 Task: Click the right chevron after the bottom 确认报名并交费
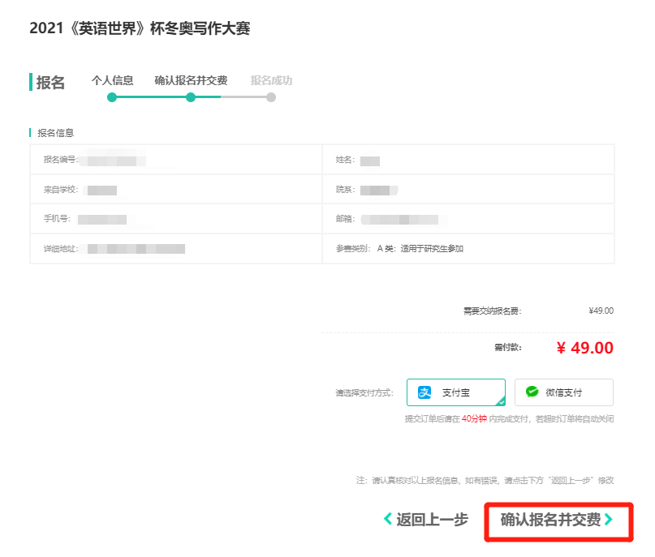(609, 520)
